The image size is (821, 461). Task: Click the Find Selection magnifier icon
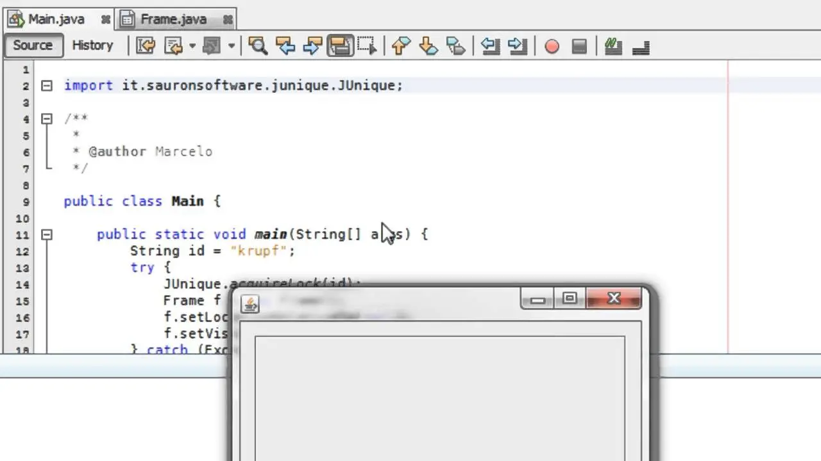258,46
